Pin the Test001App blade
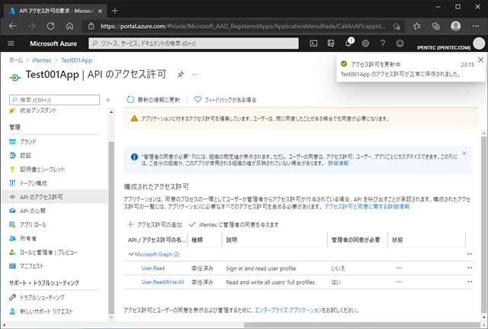 click(x=181, y=75)
